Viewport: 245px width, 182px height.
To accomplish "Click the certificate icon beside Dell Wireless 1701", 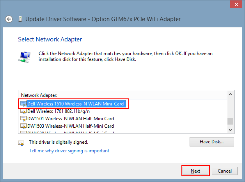I will pos(23,111).
